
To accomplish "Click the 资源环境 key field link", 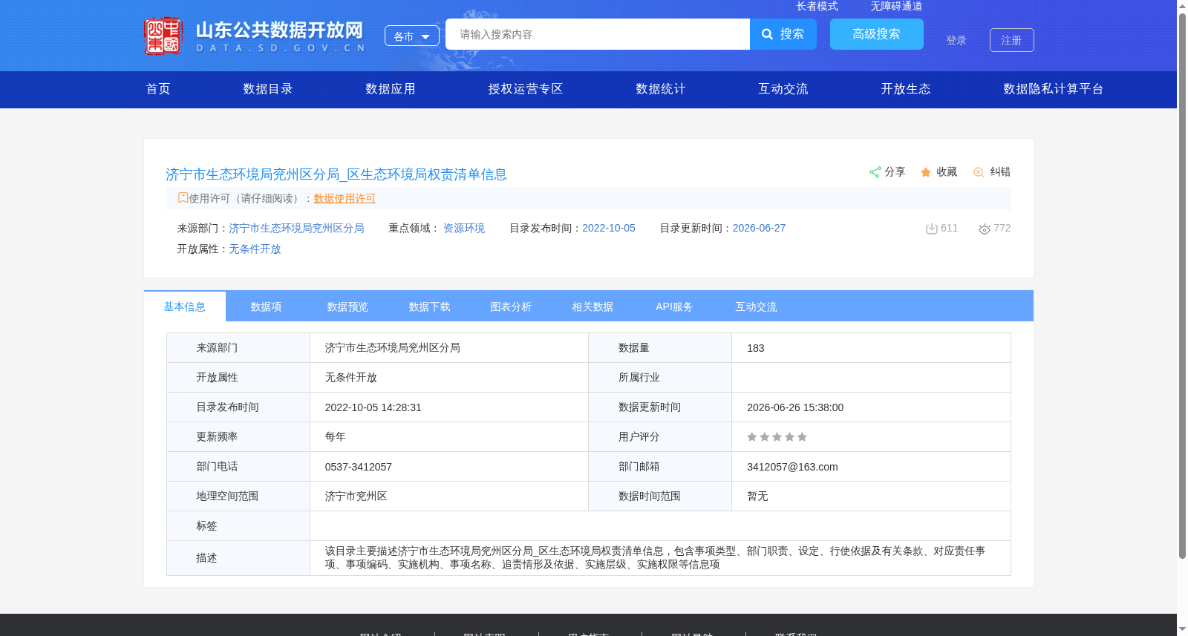I will (464, 228).
